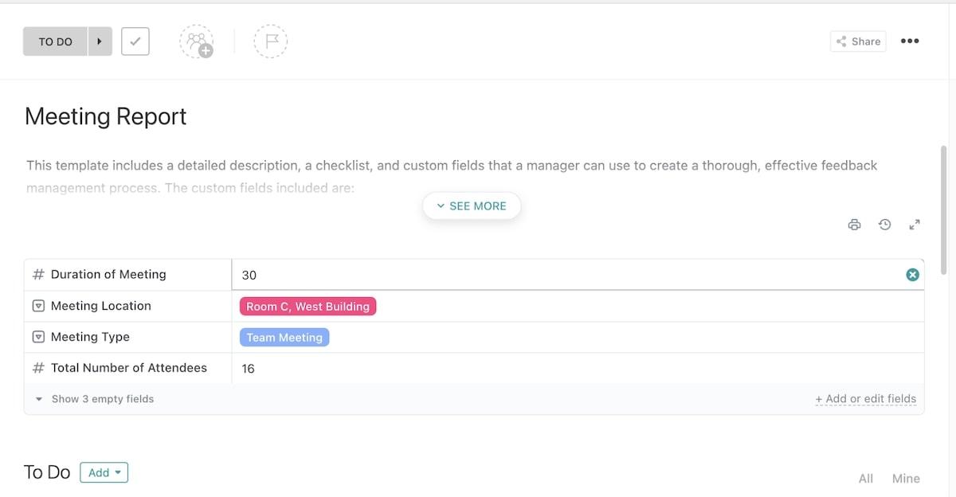Expand description with the arrows icon
Viewport: 956px width, 497px height.
(x=915, y=225)
